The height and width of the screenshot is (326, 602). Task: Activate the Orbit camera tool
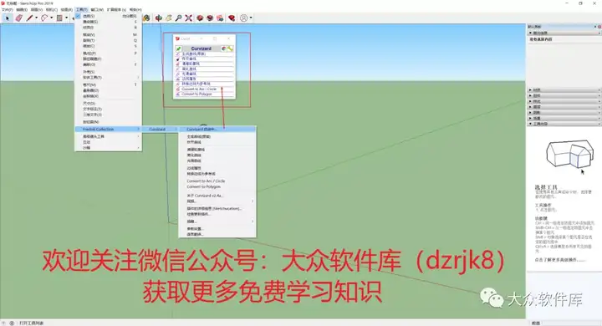(x=159, y=18)
